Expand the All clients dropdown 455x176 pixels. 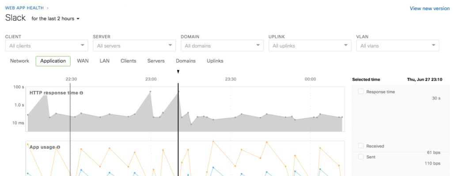(x=46, y=45)
